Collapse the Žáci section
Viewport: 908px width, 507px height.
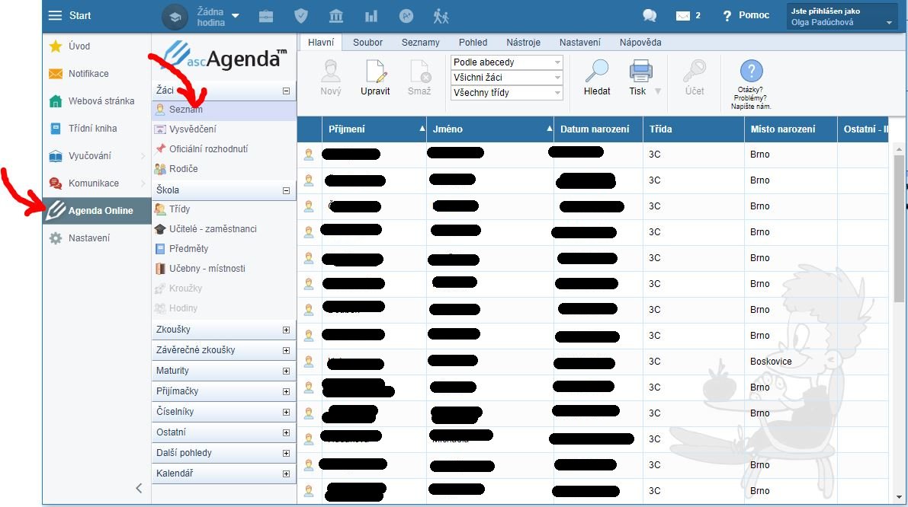point(286,91)
